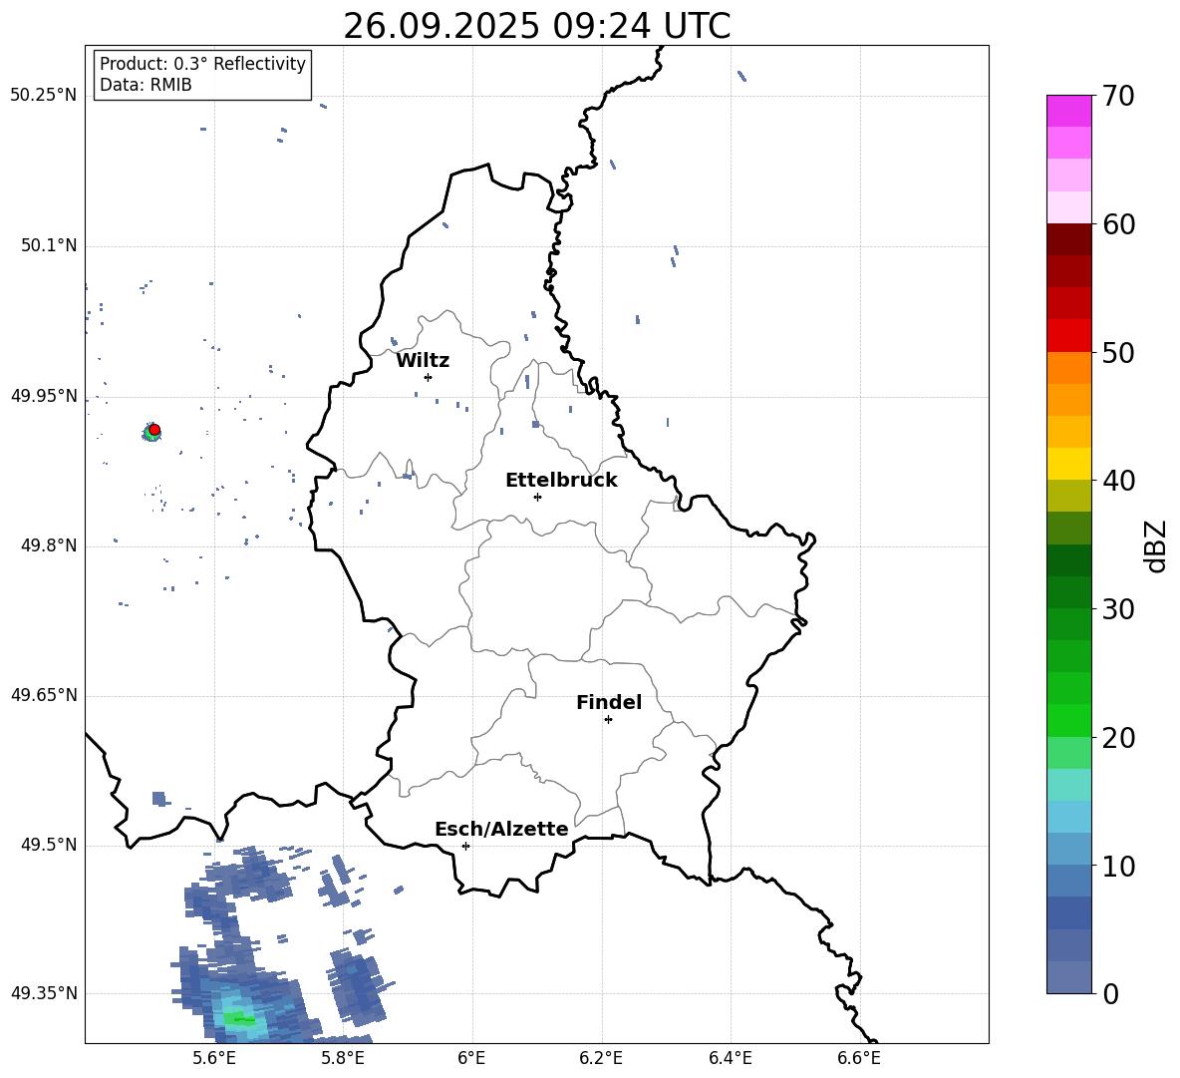Click the 6.2°E longitude label
The width and height of the screenshot is (1180, 1078).
(601, 1058)
